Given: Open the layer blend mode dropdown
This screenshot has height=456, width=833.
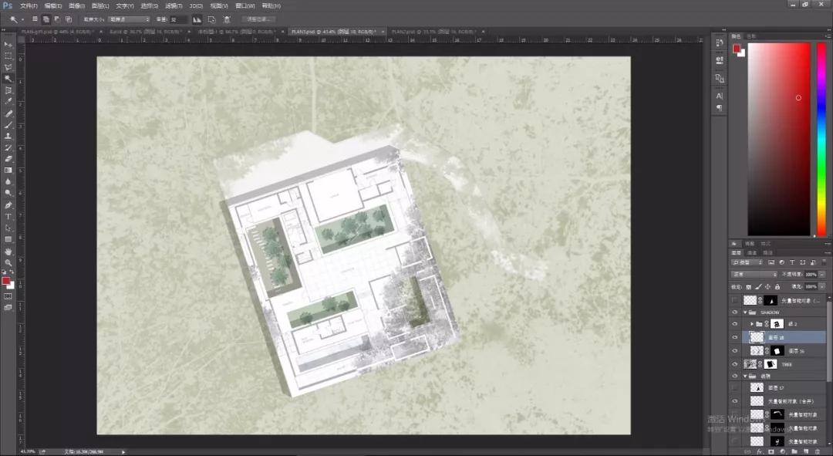Looking at the screenshot, I should [754, 274].
